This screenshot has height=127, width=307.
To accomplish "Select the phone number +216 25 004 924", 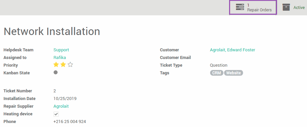I will pos(70,122).
